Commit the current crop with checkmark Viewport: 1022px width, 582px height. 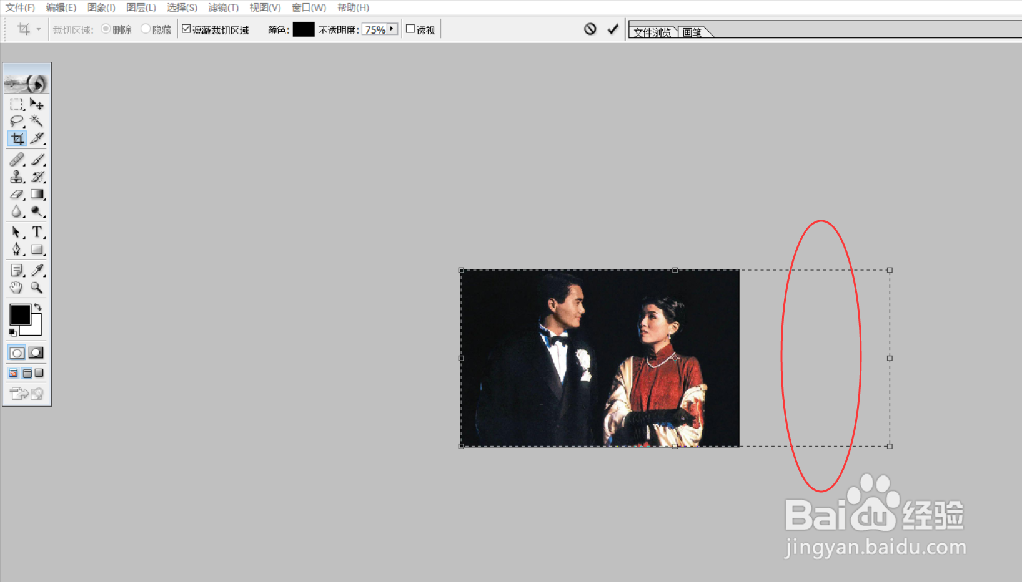point(613,29)
